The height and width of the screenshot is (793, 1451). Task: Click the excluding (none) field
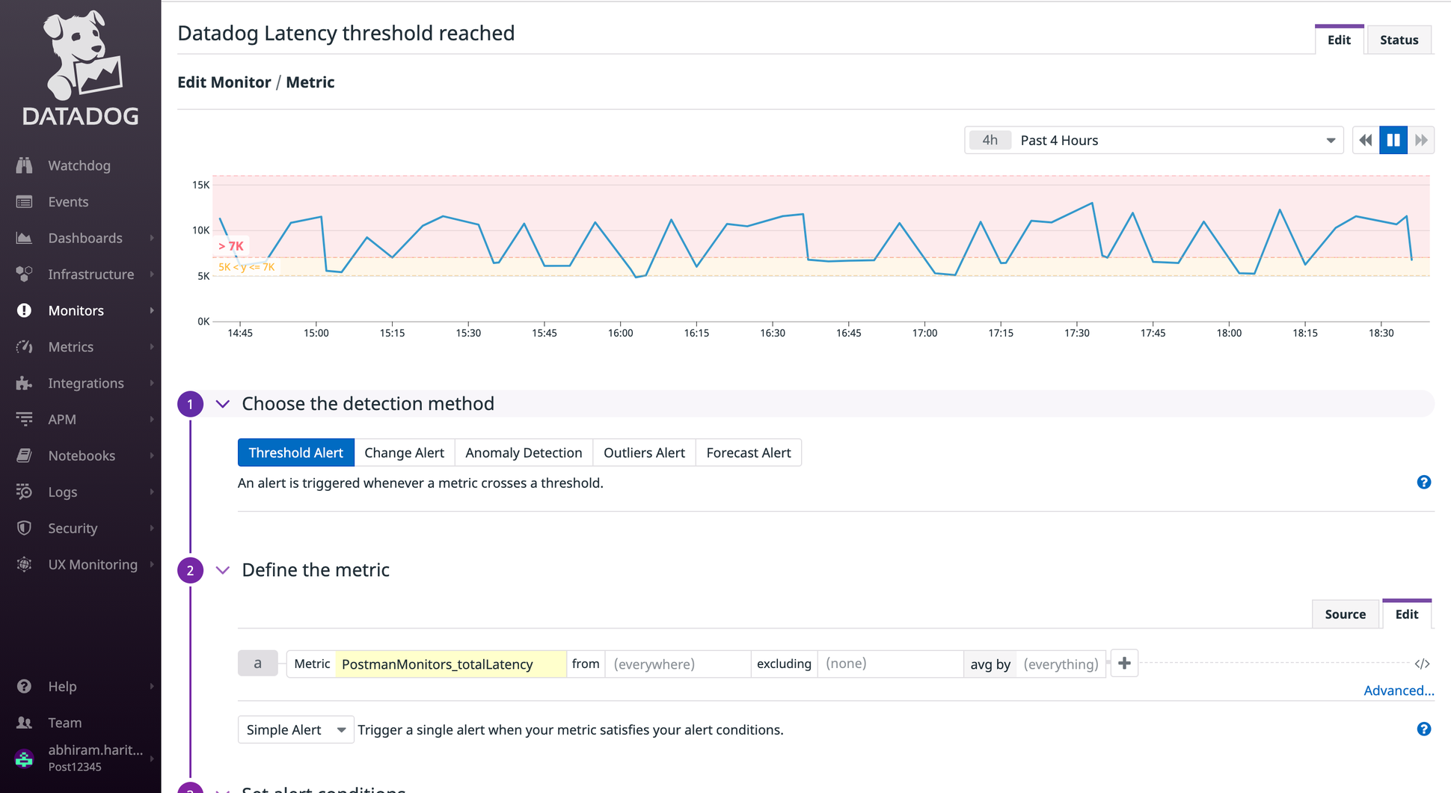pyautogui.click(x=890, y=664)
